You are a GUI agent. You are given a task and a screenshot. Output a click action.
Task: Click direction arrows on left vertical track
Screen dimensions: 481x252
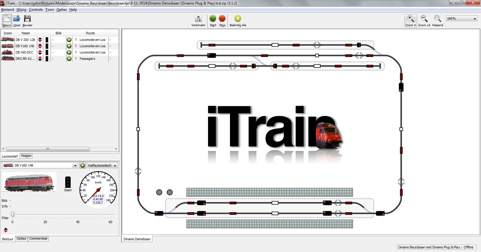click(x=138, y=171)
